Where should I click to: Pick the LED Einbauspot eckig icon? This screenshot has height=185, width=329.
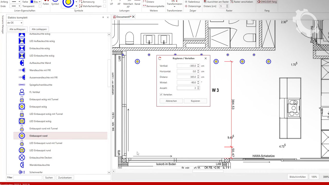[x=22, y=121]
